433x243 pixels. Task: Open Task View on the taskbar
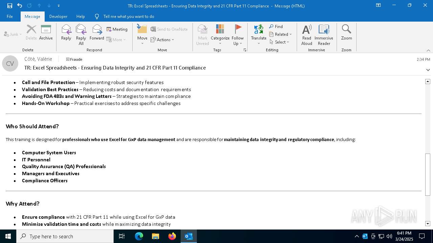tap(122, 236)
